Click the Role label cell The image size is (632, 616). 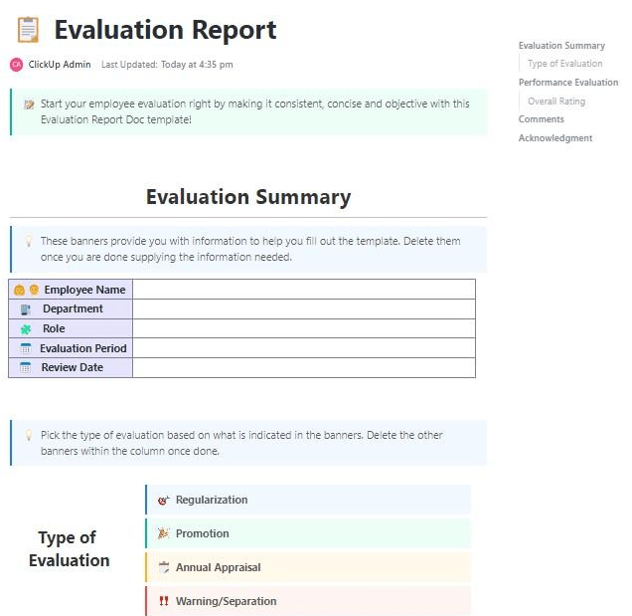[71, 328]
